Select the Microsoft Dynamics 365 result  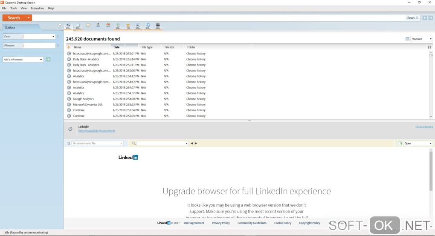coord(88,105)
